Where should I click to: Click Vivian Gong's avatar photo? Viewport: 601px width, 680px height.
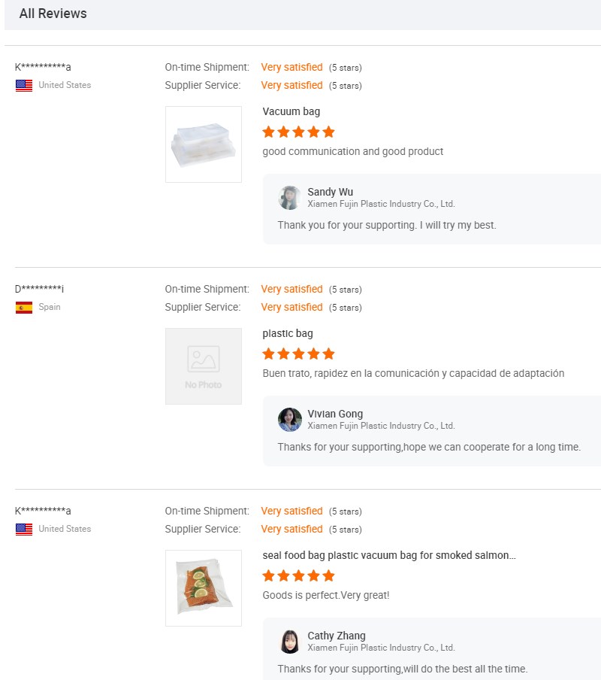[x=289, y=420]
